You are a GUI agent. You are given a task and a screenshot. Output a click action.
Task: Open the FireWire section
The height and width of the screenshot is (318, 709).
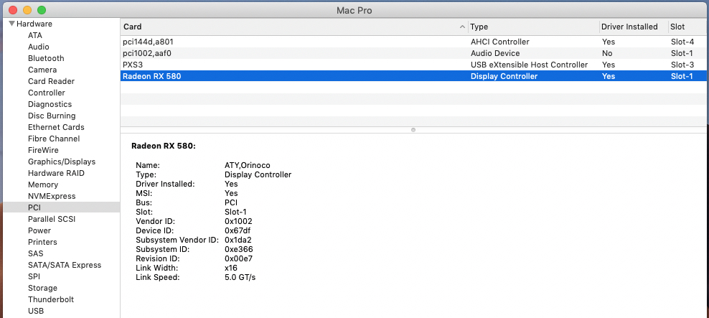pos(43,150)
